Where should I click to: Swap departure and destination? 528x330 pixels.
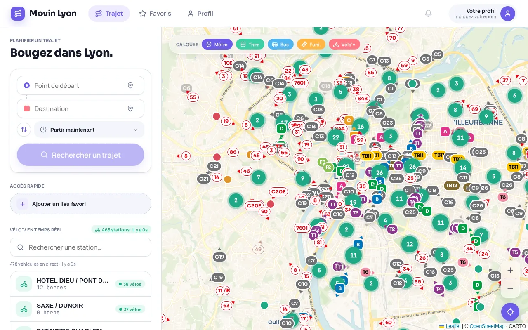coord(24,130)
